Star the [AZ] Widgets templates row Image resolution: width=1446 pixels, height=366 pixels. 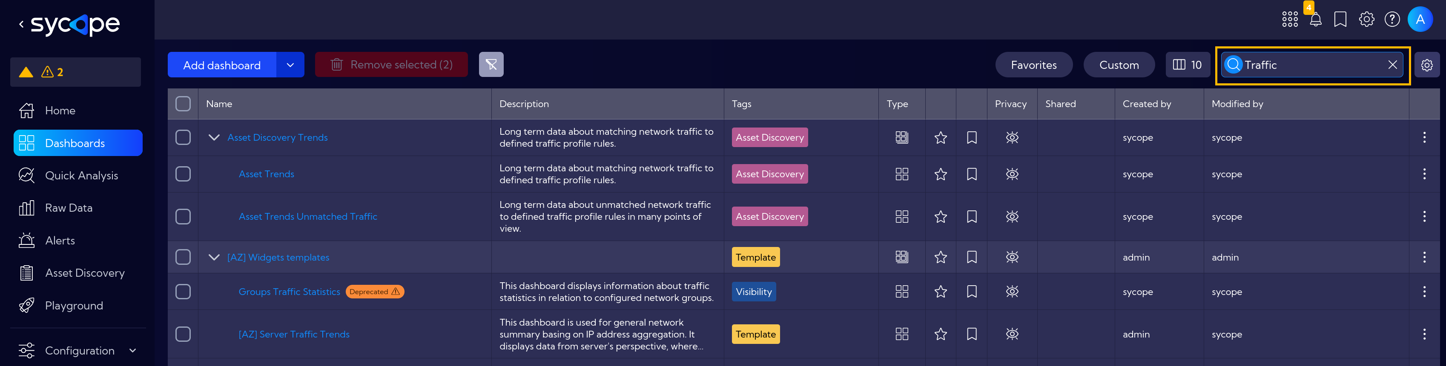click(x=940, y=257)
